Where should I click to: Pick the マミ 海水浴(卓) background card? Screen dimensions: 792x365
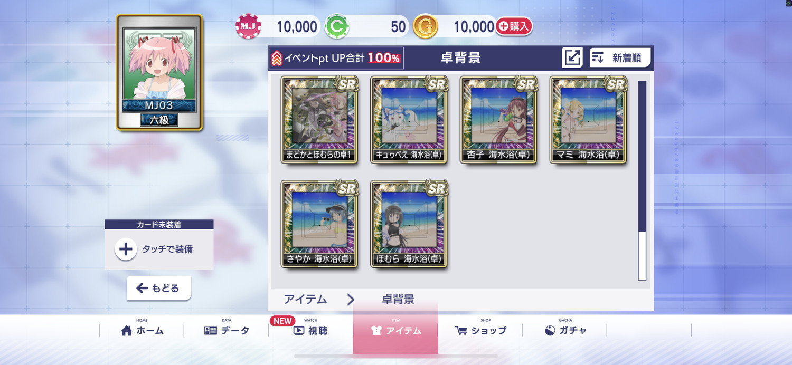pyautogui.click(x=589, y=120)
